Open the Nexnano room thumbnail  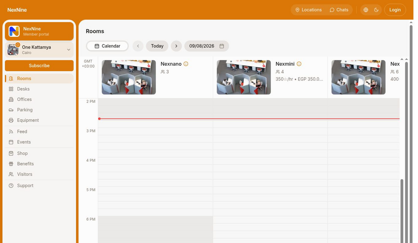[129, 77]
